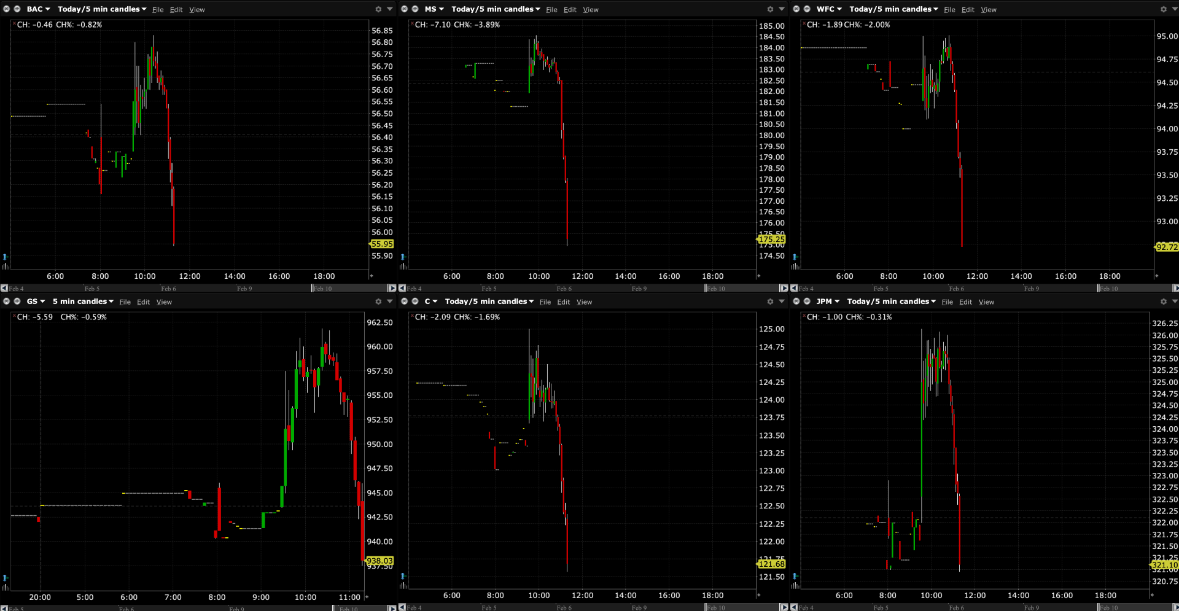
Task: Open the File menu in MS chart
Action: 551,10
